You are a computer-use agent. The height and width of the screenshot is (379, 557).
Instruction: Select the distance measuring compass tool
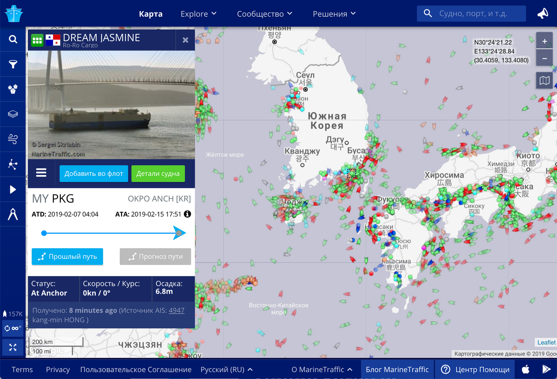click(x=13, y=214)
